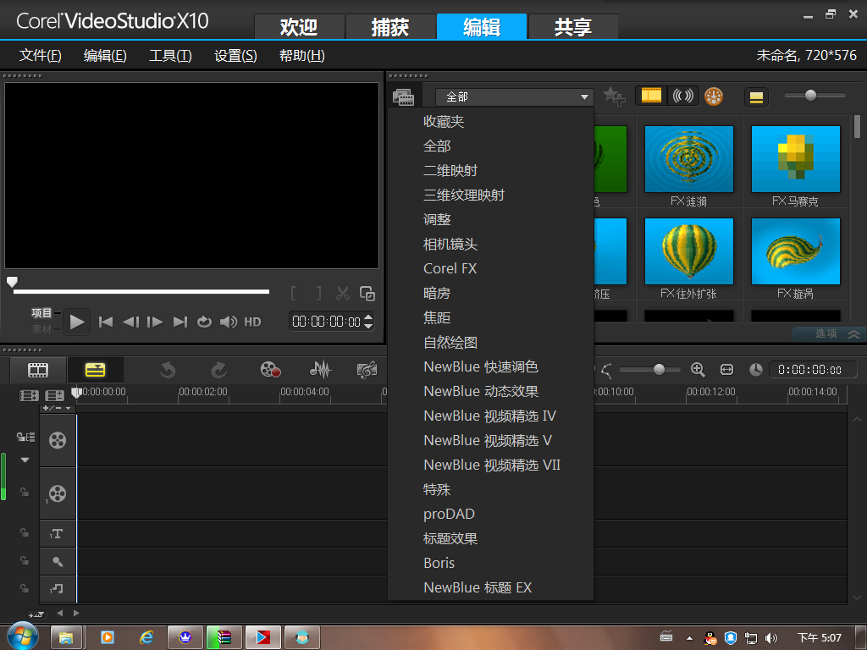
Task: Open the auto music tool
Action: click(367, 370)
